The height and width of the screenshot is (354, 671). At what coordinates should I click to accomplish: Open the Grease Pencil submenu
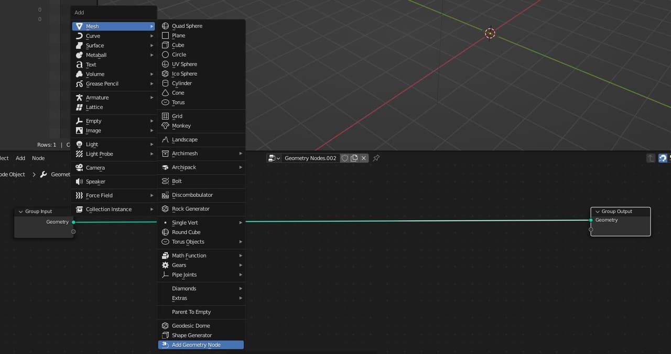coord(113,84)
